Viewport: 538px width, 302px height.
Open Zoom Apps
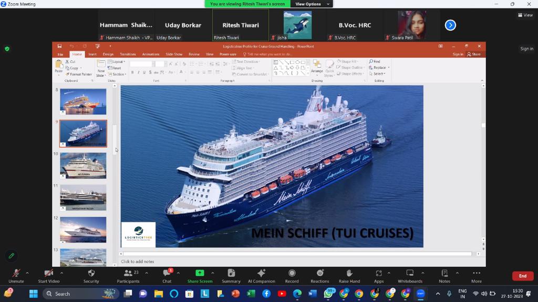click(379, 276)
